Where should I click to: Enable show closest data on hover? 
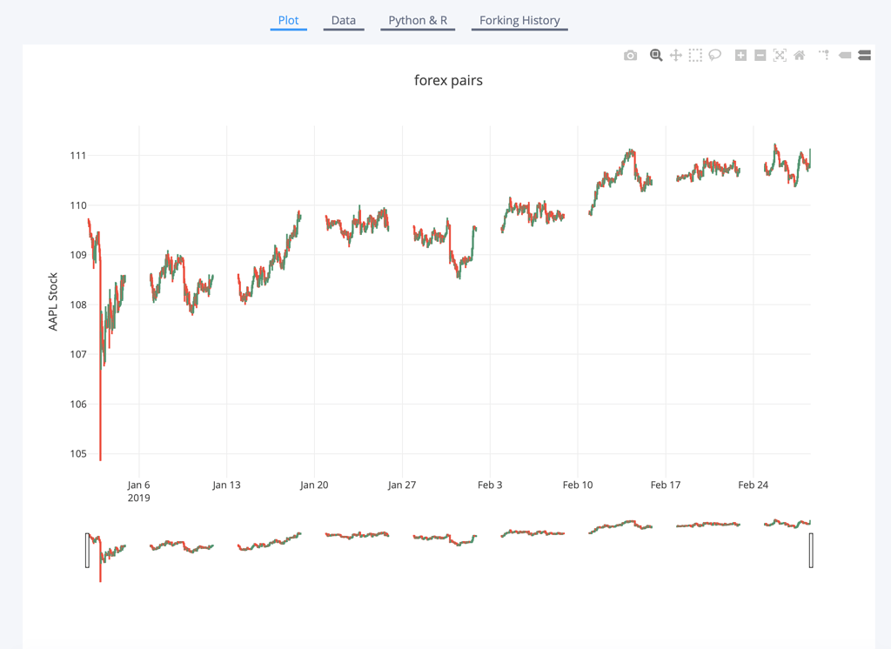(843, 55)
